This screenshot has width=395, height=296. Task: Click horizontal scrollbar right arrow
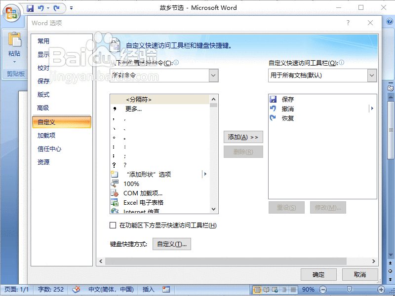[374, 261]
